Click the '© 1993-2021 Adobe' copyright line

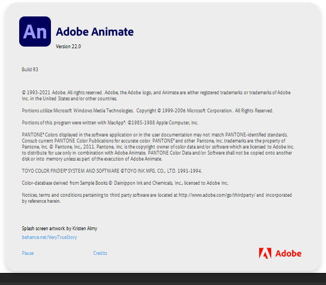[156, 95]
